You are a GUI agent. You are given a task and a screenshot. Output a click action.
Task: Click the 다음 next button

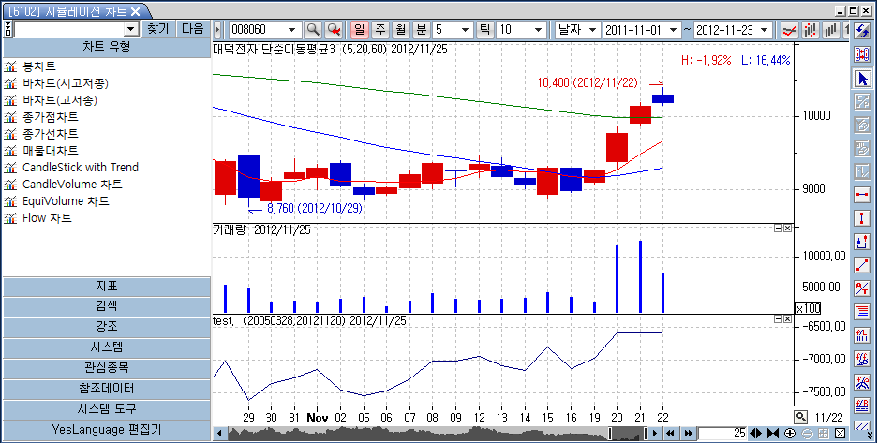[193, 29]
